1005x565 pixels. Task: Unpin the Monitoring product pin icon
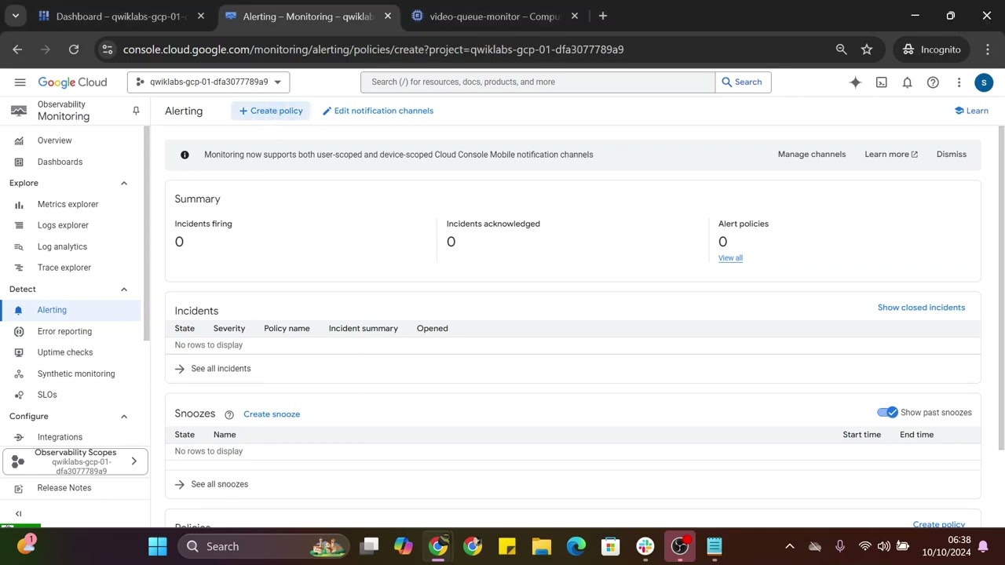click(x=136, y=111)
